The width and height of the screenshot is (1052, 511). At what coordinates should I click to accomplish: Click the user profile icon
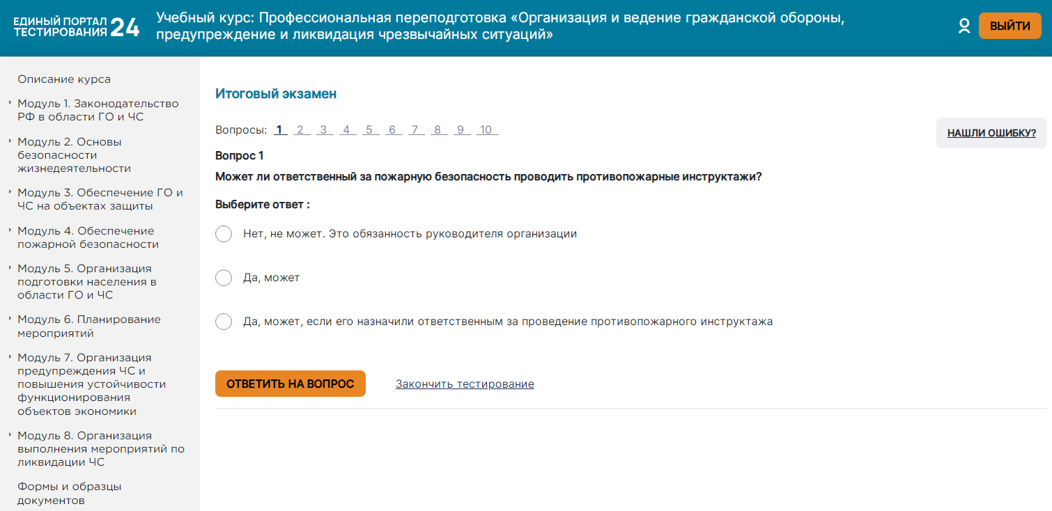tap(964, 26)
